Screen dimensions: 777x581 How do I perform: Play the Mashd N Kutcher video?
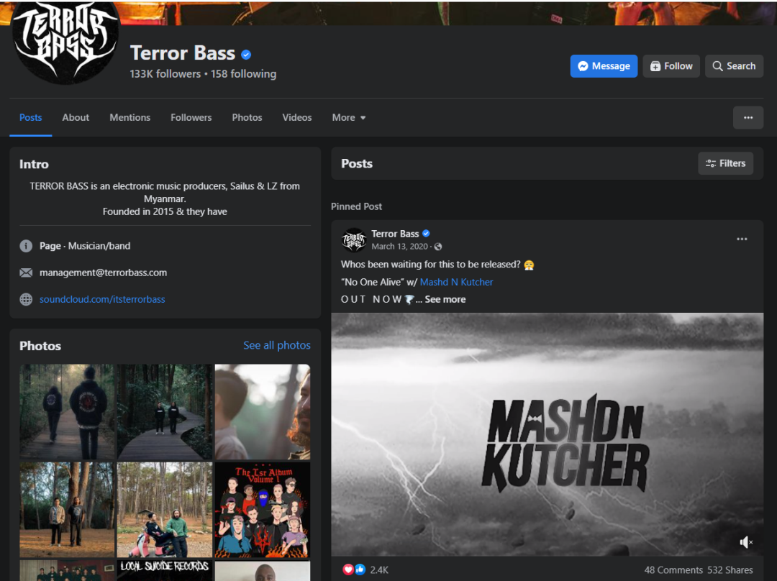coord(547,434)
